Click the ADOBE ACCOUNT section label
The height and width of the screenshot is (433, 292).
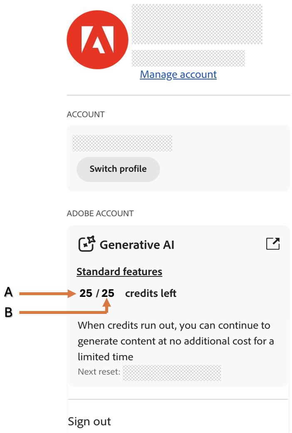tap(100, 214)
